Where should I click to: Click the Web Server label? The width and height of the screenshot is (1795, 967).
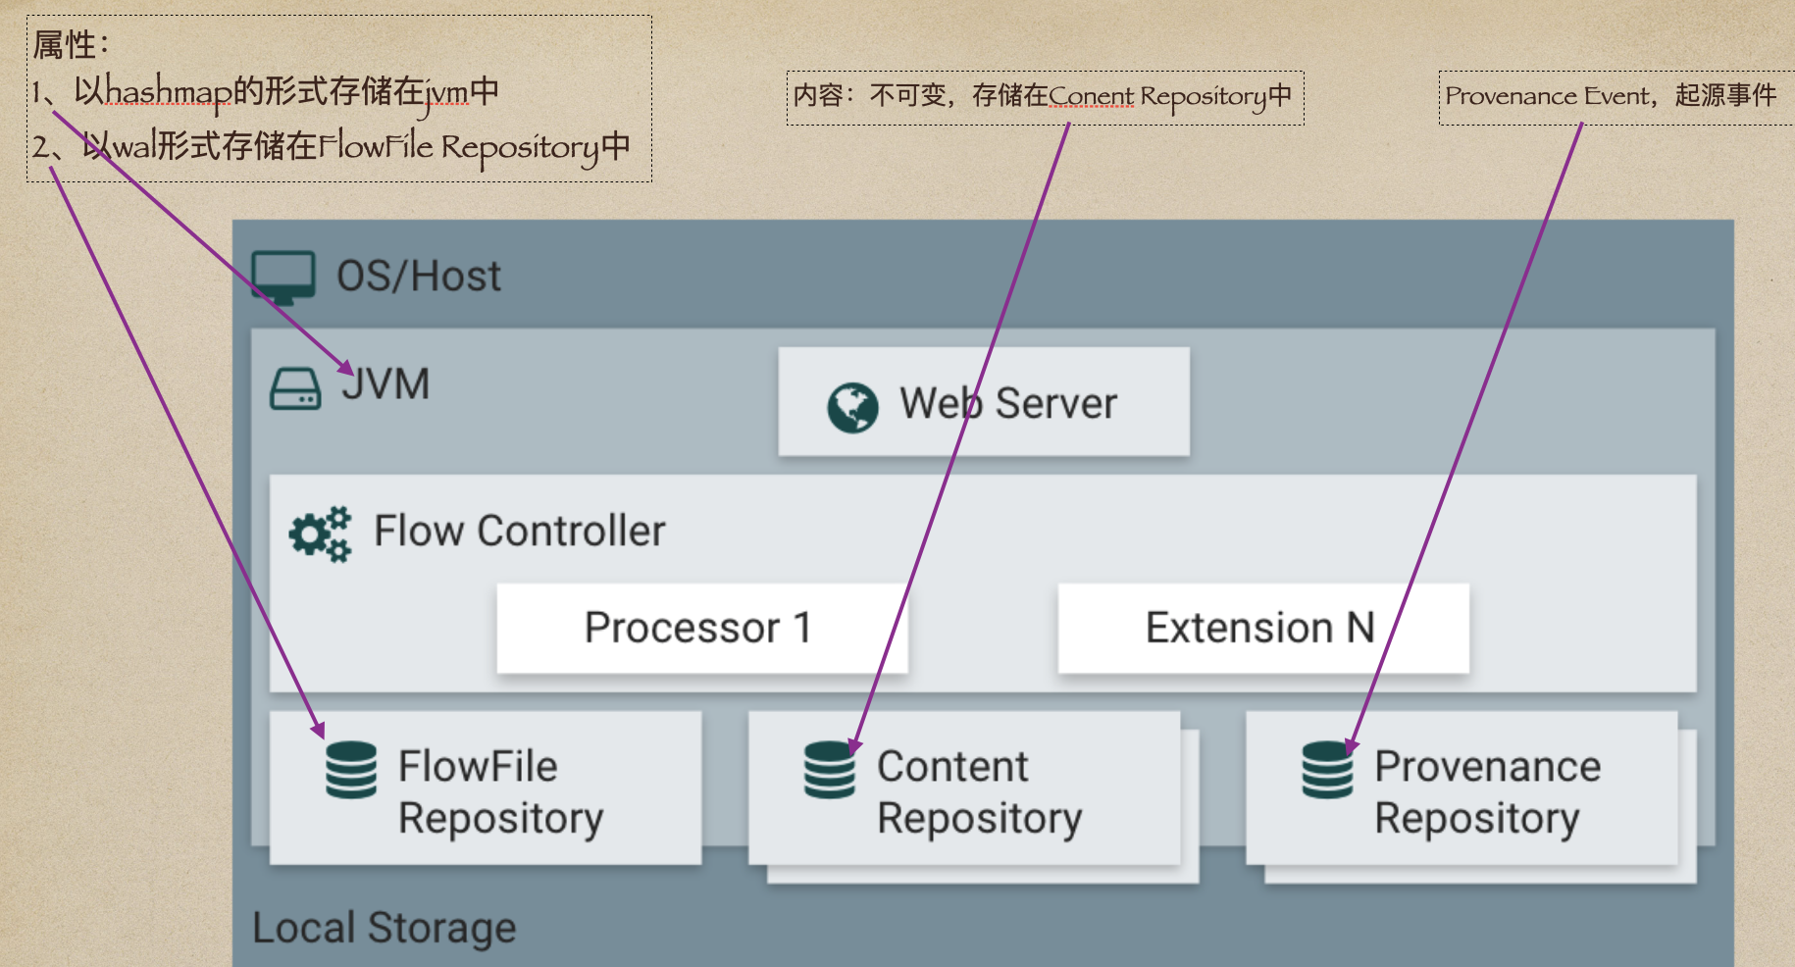(1008, 403)
